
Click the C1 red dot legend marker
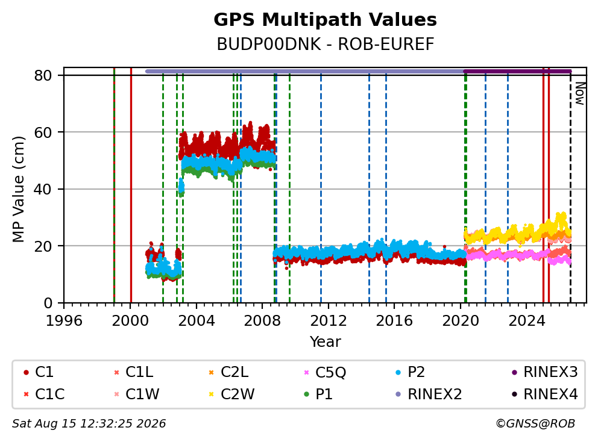pyautogui.click(x=26, y=372)
